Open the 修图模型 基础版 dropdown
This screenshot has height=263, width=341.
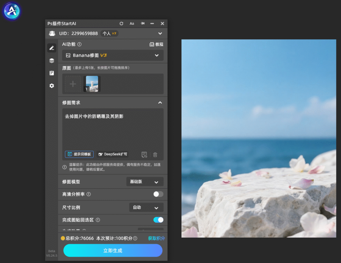145,182
